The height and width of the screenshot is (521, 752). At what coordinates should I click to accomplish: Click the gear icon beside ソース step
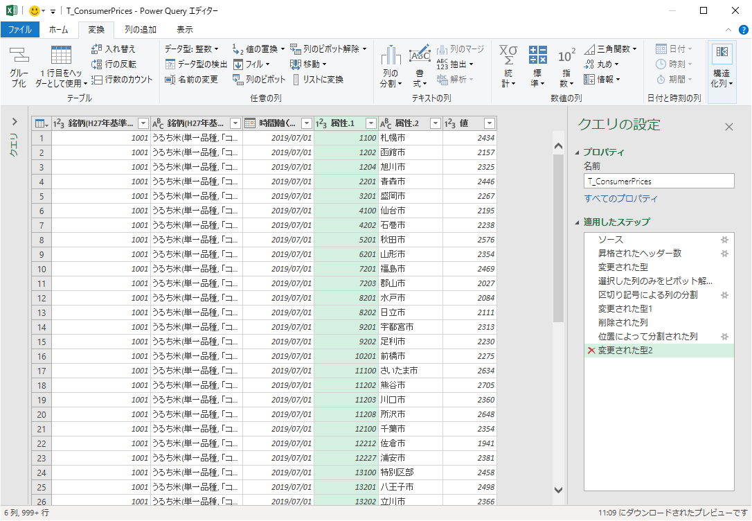coord(724,240)
